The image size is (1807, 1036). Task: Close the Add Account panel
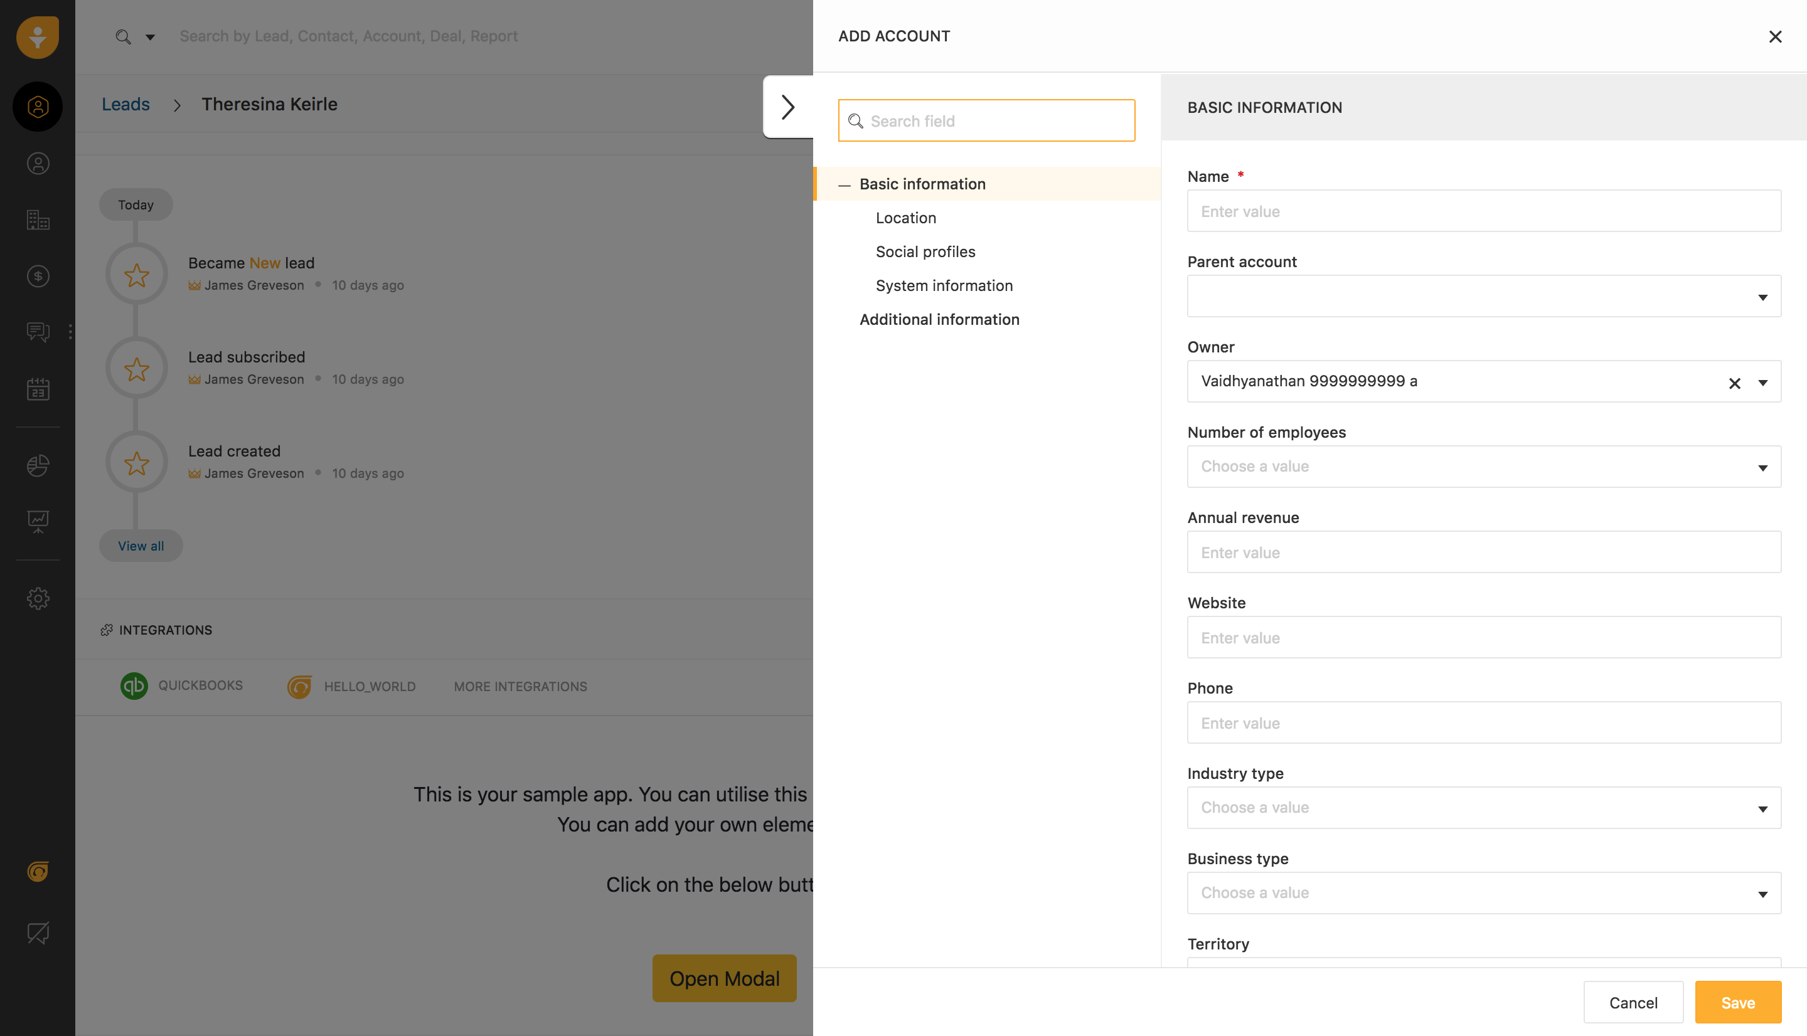pos(1775,36)
